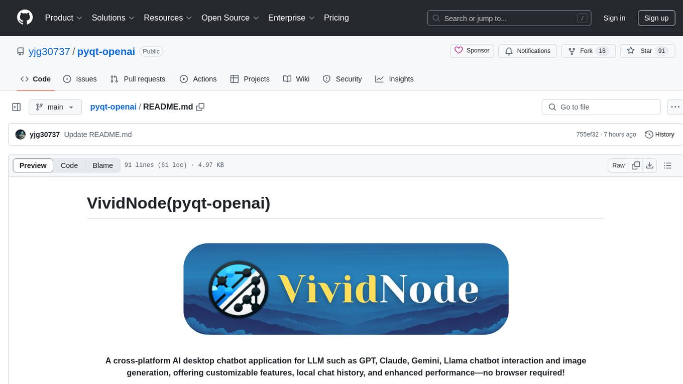Click the VividNode banner image
Screen dimensions: 683x384
[x=346, y=289]
